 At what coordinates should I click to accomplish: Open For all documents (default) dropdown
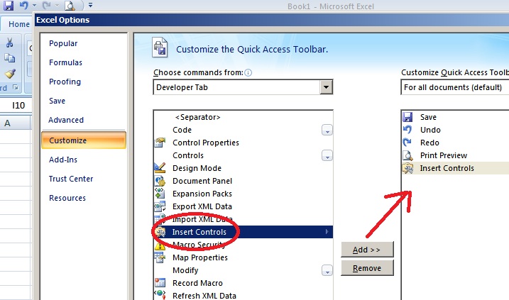tap(455, 87)
